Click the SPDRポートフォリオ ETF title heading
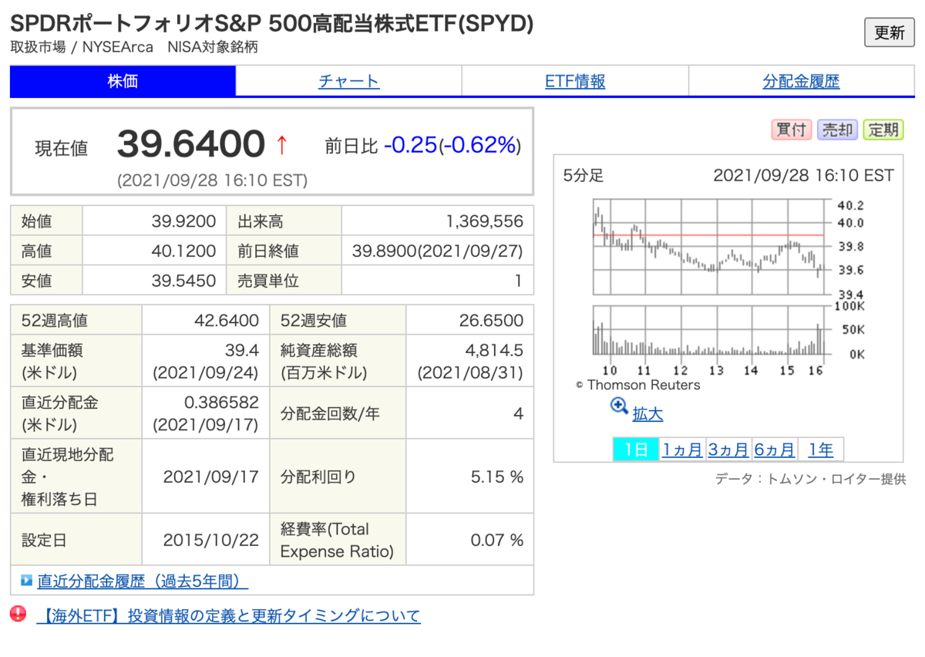Screen dimensions: 925x657 (271, 23)
